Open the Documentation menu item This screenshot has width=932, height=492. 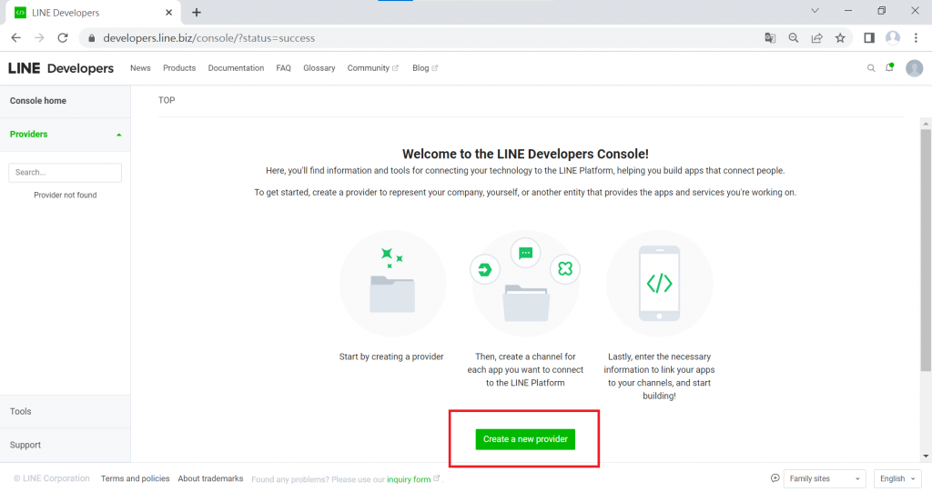[236, 68]
